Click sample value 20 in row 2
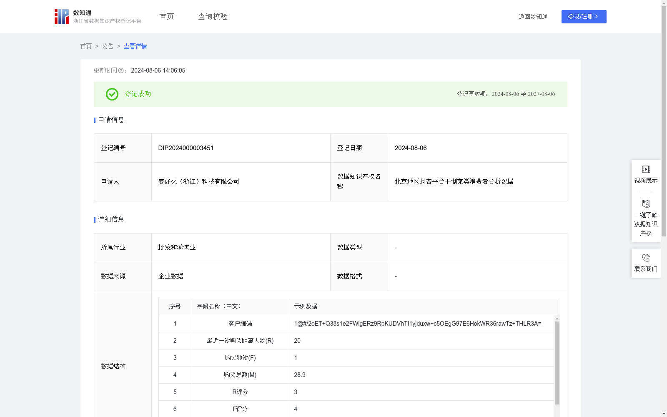This screenshot has height=417, width=667. 297,341
